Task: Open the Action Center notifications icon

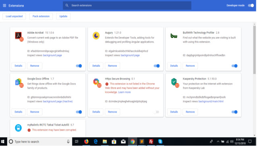Action: click(x=250, y=141)
